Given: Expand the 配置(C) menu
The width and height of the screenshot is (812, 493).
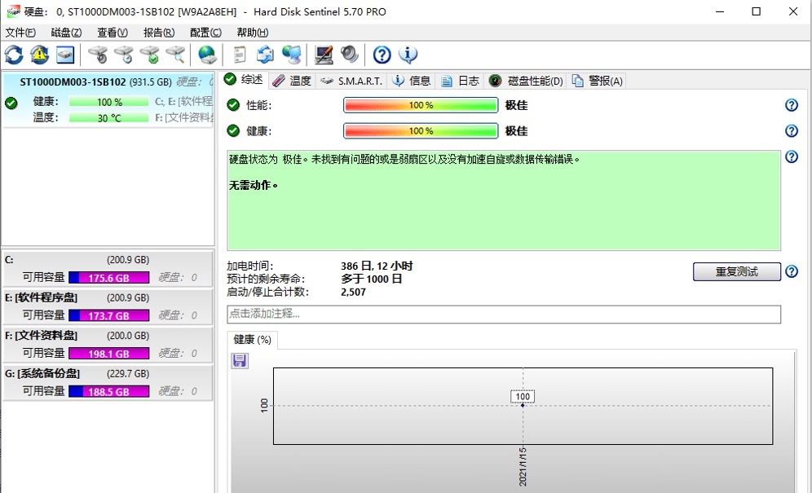Looking at the screenshot, I should pos(205,32).
